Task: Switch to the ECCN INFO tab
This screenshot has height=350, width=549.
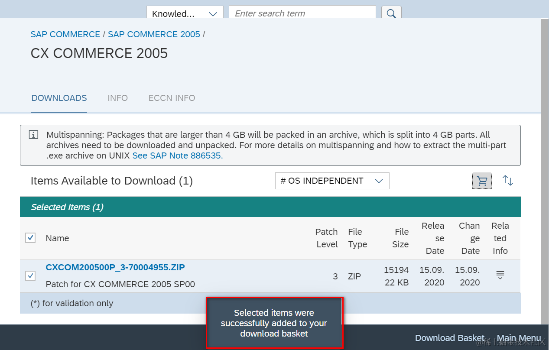Action: (172, 98)
